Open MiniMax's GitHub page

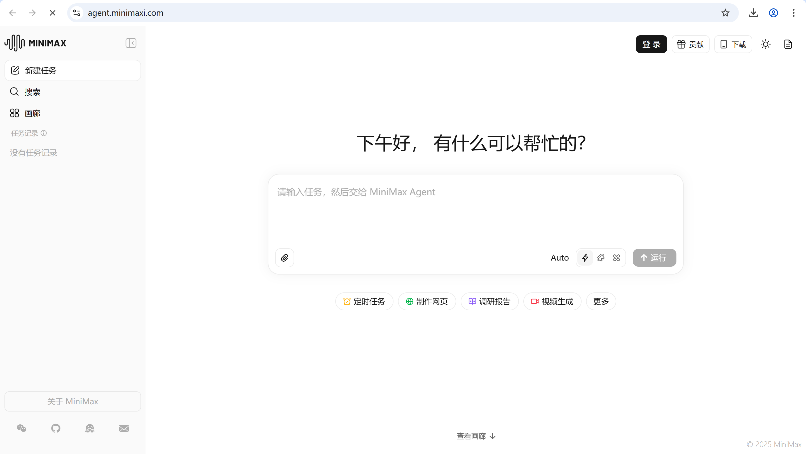click(55, 428)
